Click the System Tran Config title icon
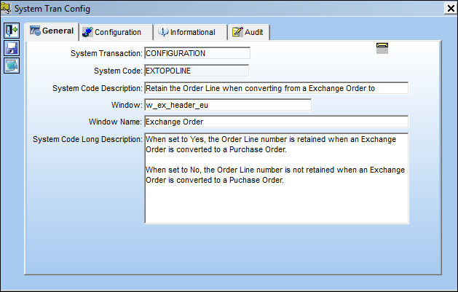 (6, 8)
